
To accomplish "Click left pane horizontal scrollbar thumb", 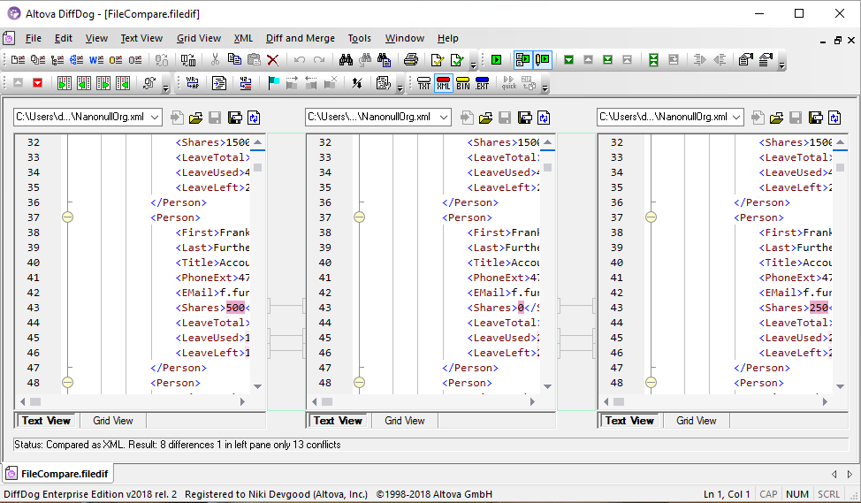I will click(35, 402).
